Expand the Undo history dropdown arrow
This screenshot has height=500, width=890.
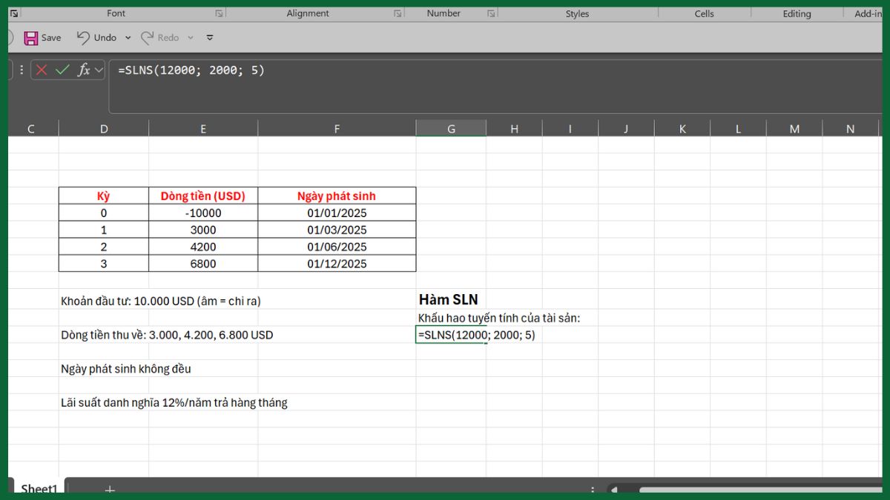(128, 37)
